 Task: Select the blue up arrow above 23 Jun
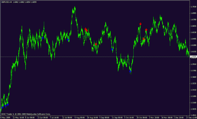click(x=43, y=38)
